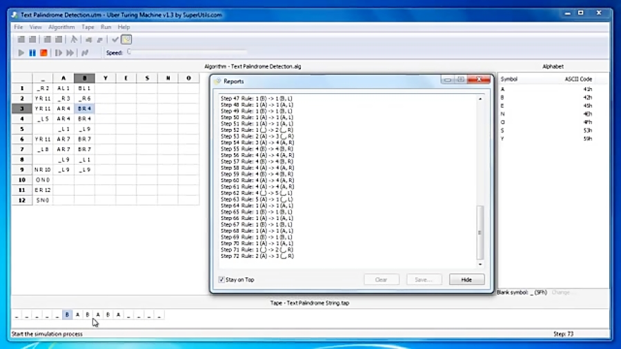Click the first icon in the top toolbar
This screenshot has width=621, height=349.
click(21, 40)
